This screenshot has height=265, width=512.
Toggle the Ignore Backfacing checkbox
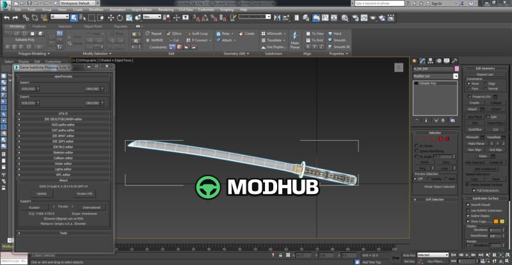click(x=417, y=151)
